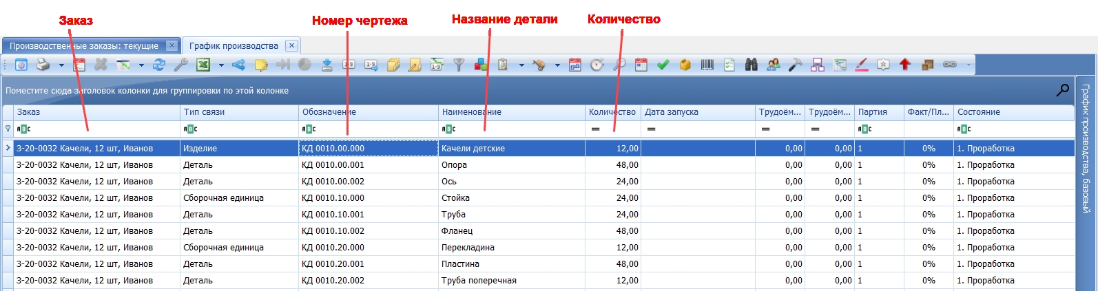Click the blue refresh arrows icon
Image resolution: width=1098 pixels, height=291 pixels.
[159, 65]
